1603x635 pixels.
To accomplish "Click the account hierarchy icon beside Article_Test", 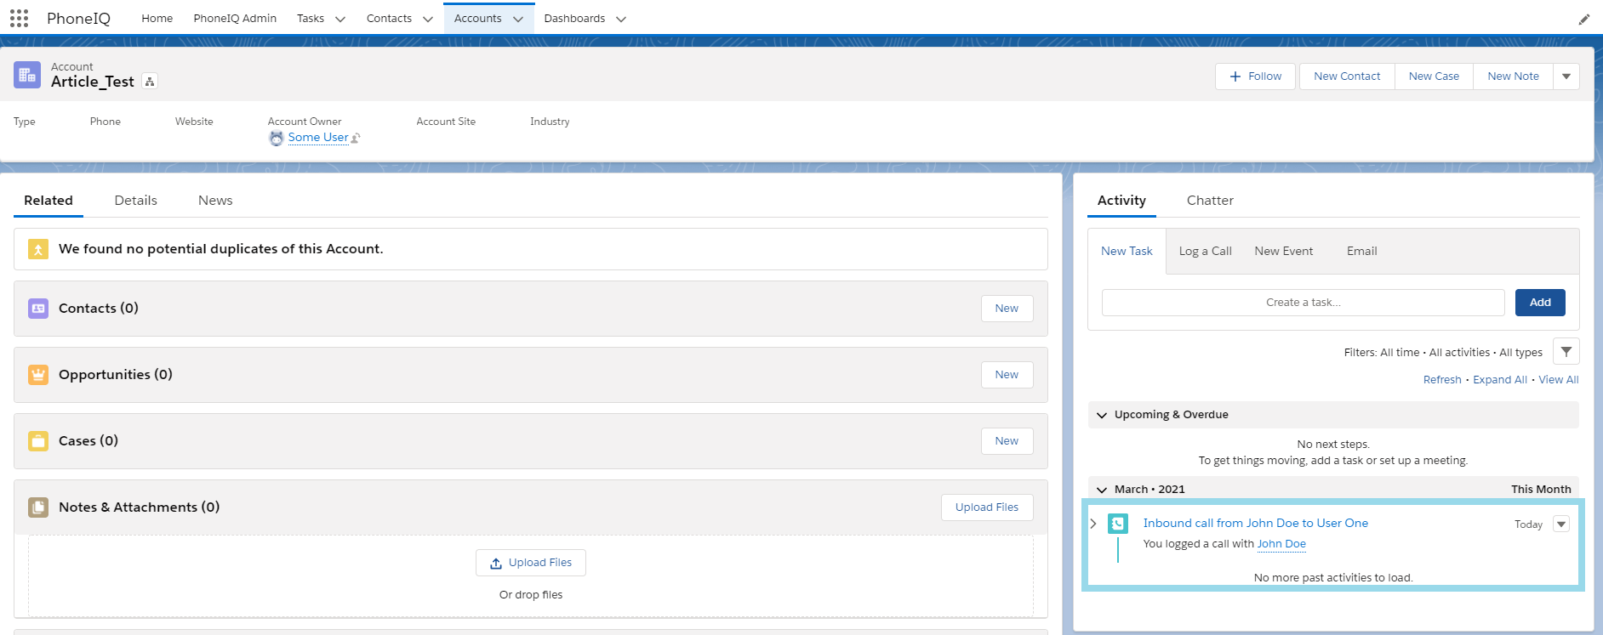I will 150,82.
